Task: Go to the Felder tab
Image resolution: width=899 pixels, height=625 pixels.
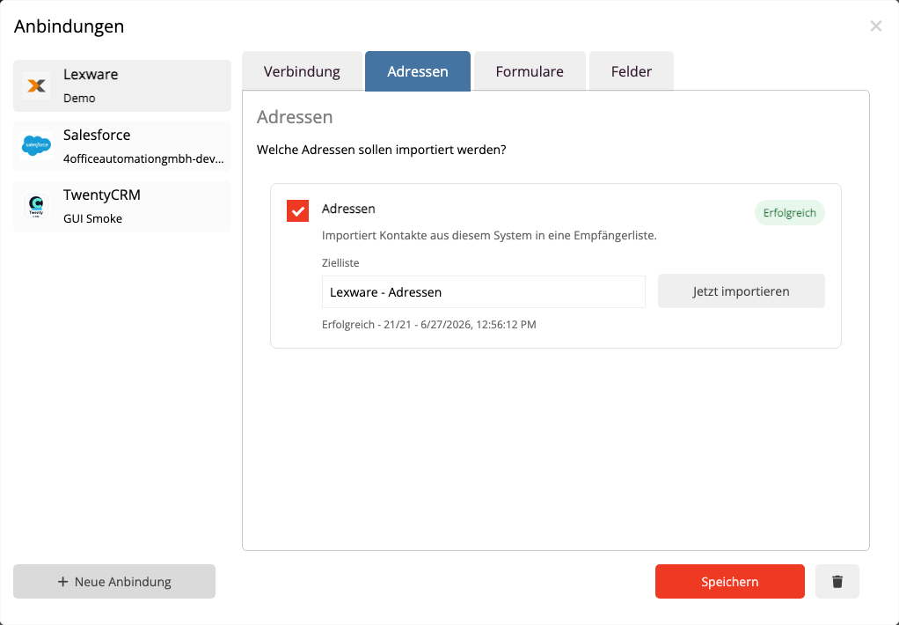Action: point(632,71)
